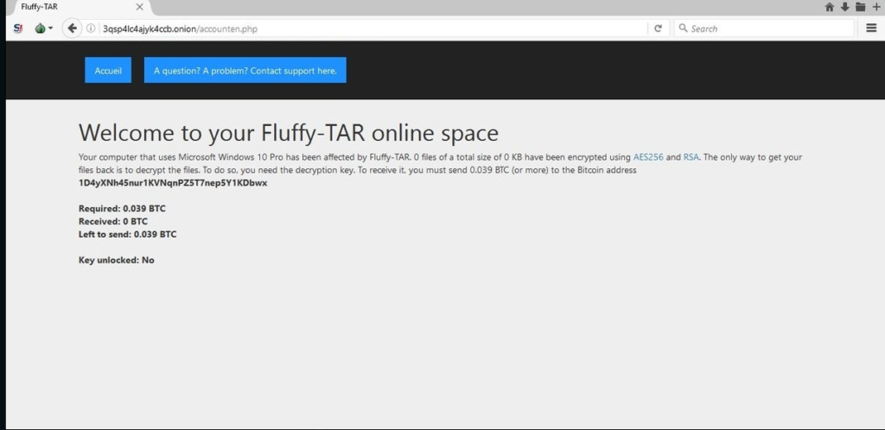Click the folder icon at top right
Image resolution: width=885 pixels, height=430 pixels.
pyautogui.click(x=860, y=7)
